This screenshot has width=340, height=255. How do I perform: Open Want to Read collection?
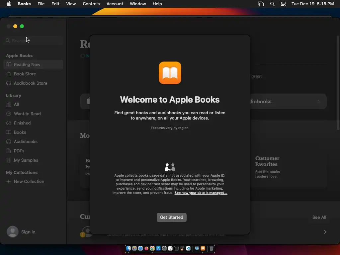[33, 114]
